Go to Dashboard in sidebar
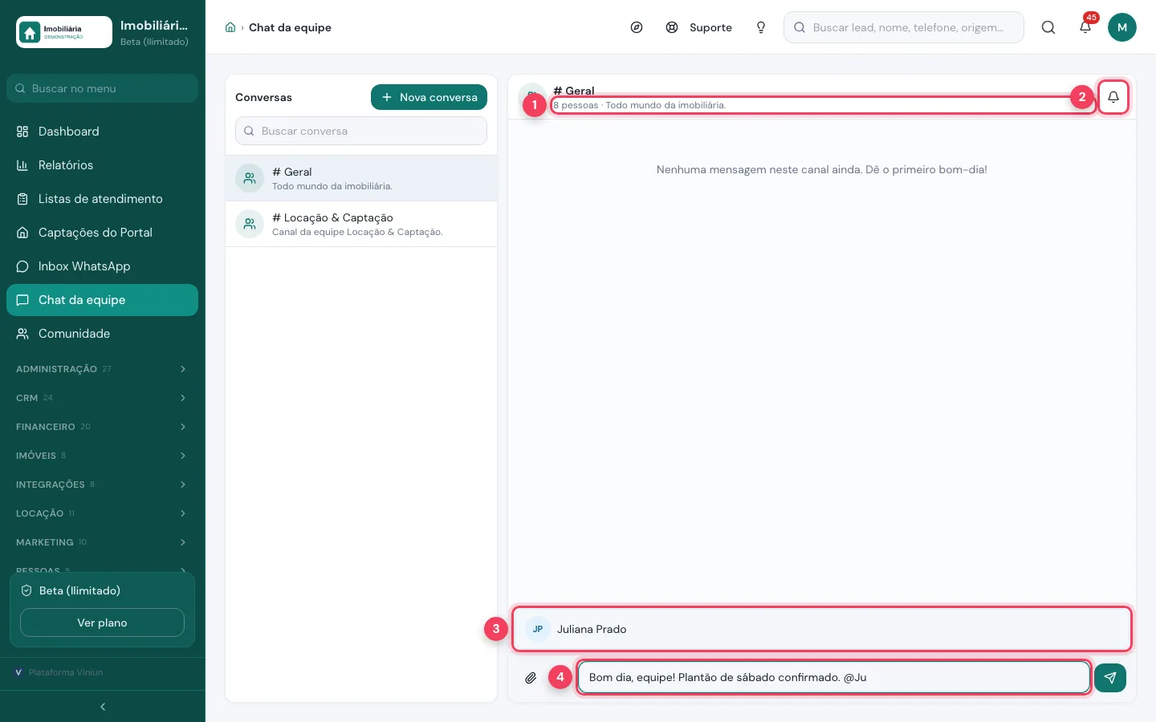The image size is (1156, 722). tap(102, 132)
